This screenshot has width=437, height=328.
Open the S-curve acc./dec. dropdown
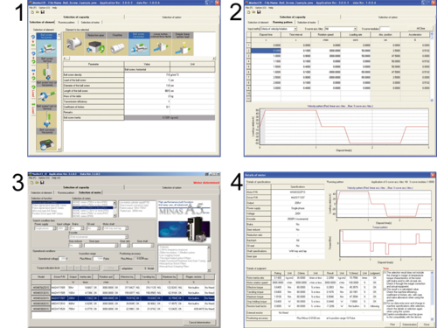pos(355,29)
